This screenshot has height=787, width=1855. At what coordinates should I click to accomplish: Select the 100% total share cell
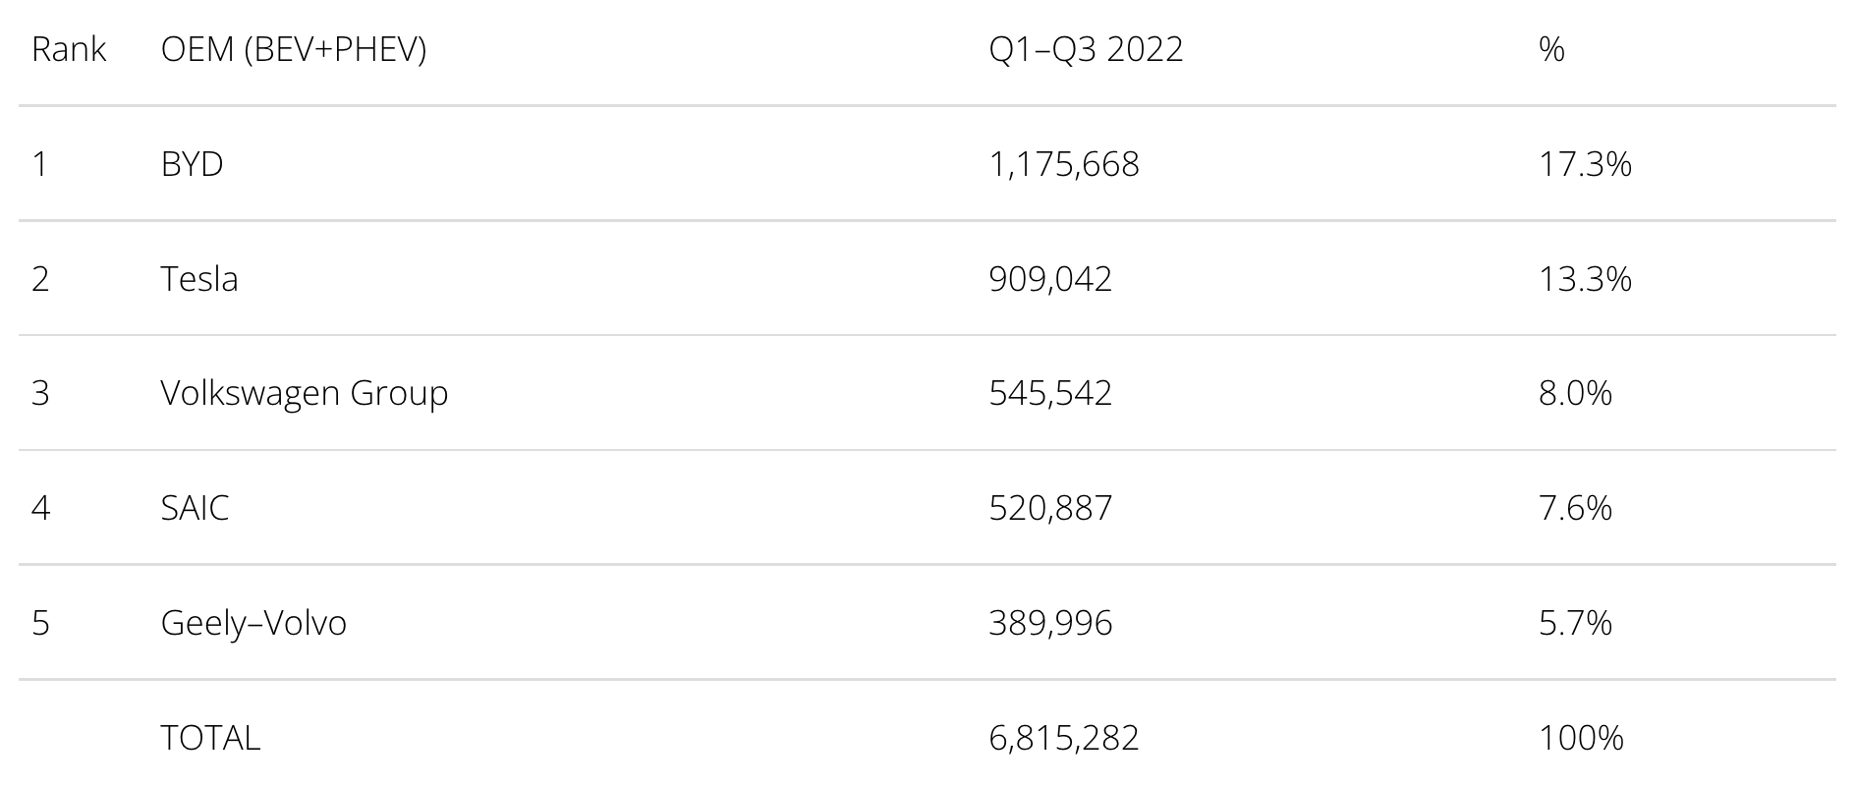1581,738
